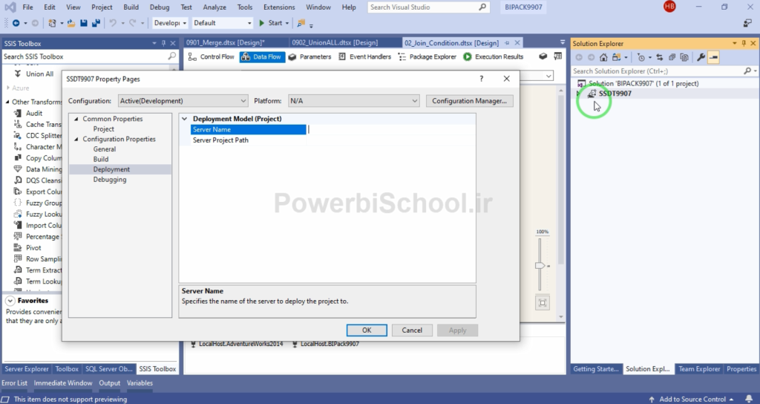Select Debugging in the properties tree
760x404 pixels.
coord(109,180)
